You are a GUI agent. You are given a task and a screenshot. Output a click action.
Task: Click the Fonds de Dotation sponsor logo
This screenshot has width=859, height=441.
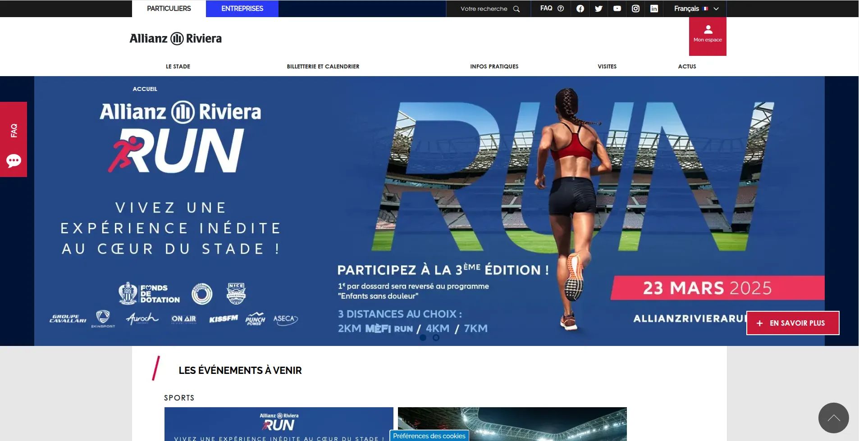149,294
